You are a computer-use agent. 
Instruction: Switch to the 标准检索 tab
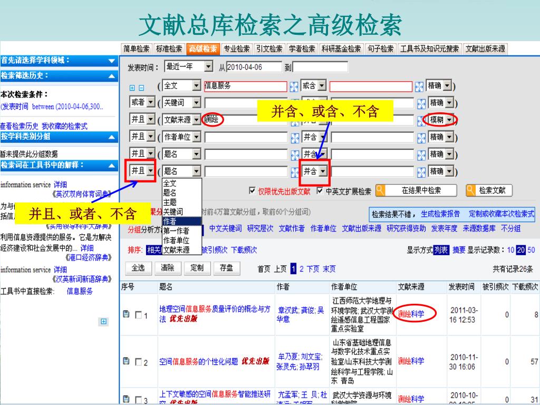click(x=169, y=49)
